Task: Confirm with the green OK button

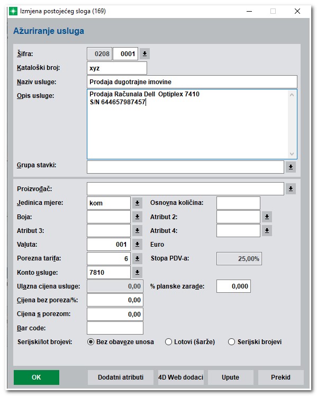Action: point(37,377)
